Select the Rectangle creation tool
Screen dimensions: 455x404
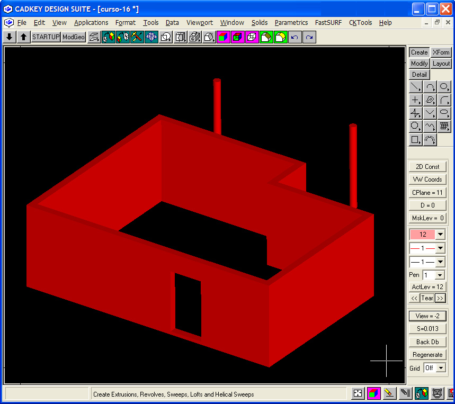[x=416, y=140]
